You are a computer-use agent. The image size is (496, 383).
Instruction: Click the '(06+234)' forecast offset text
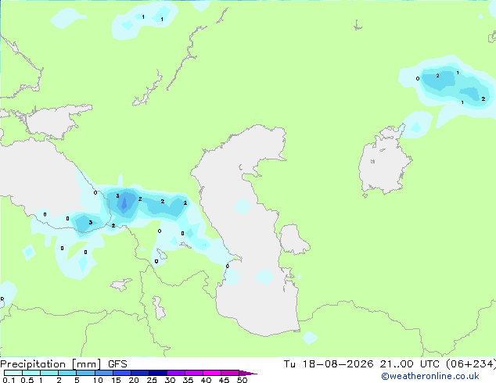tap(471, 364)
